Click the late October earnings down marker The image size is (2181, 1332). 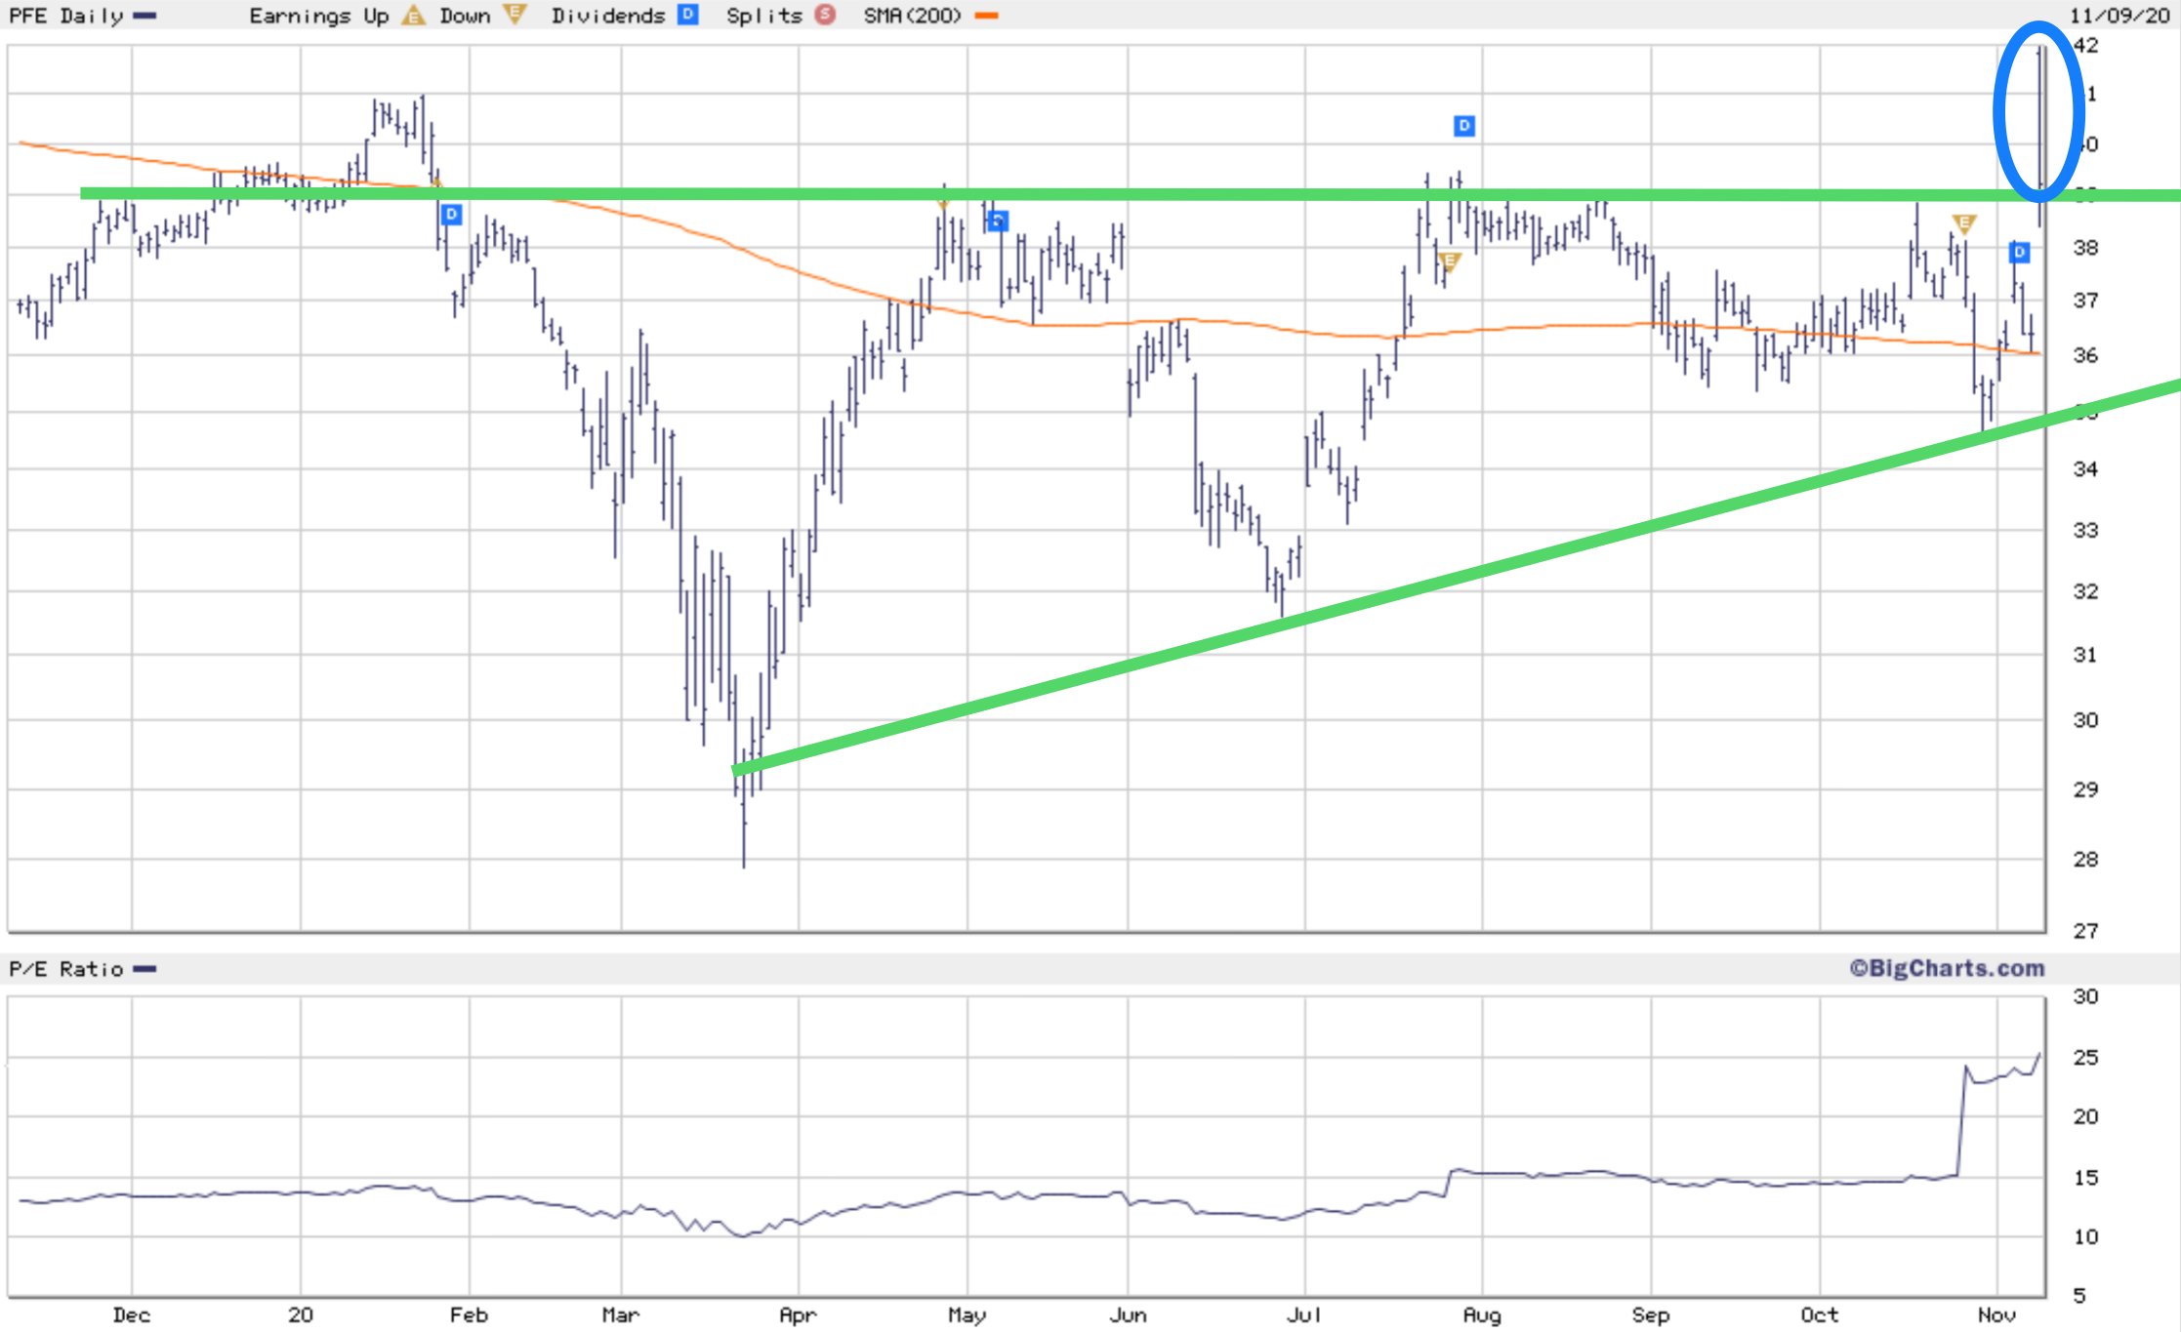pos(1963,224)
